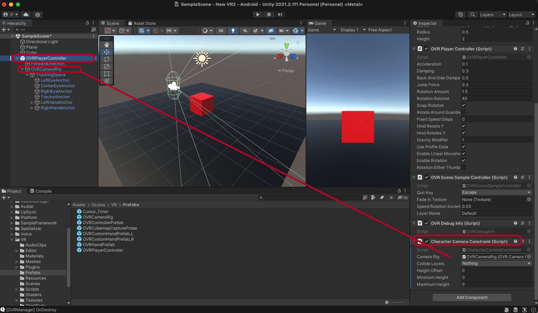Click the Acceleration value field

(497, 64)
